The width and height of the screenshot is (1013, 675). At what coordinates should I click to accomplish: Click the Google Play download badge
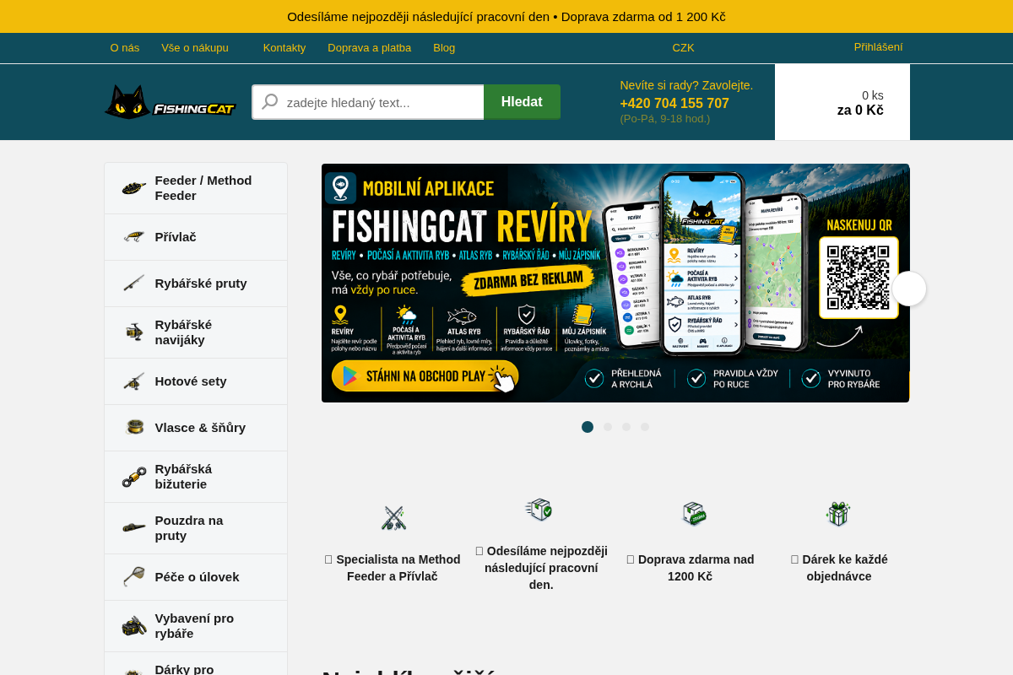pyautogui.click(x=425, y=376)
